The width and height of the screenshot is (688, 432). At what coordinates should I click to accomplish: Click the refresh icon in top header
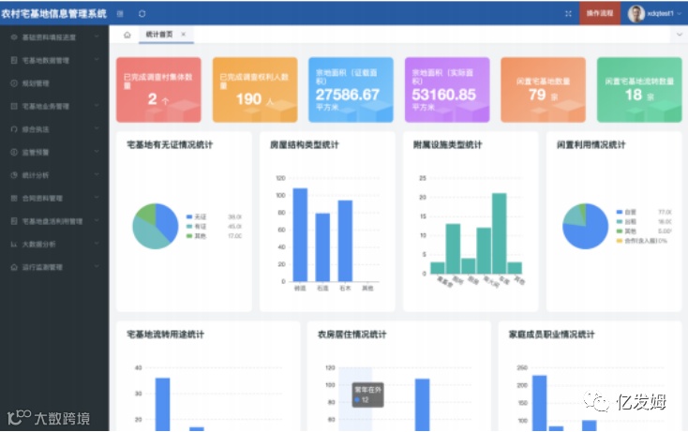(142, 14)
